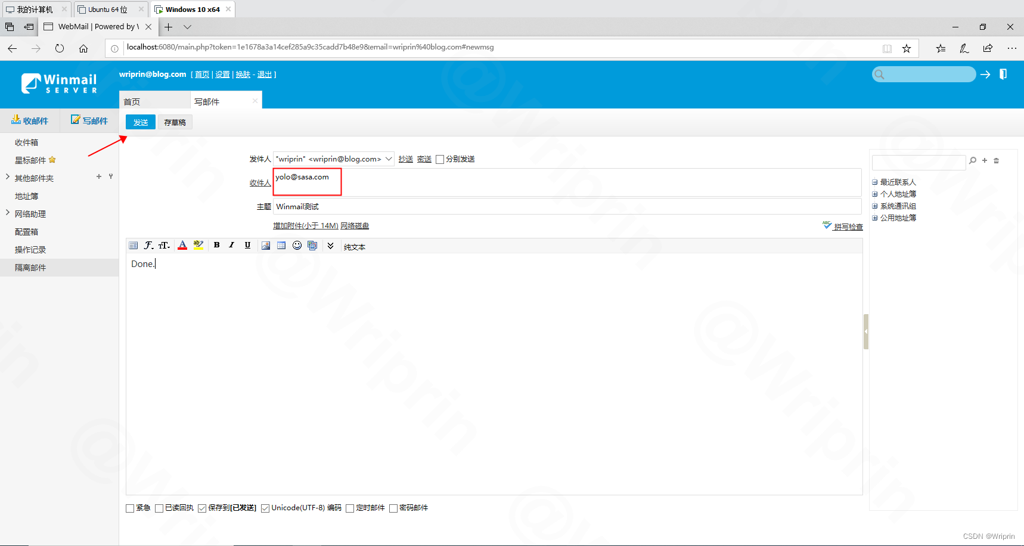Click 增加附件(小于 14M) link
This screenshot has height=546, width=1024.
coord(306,226)
